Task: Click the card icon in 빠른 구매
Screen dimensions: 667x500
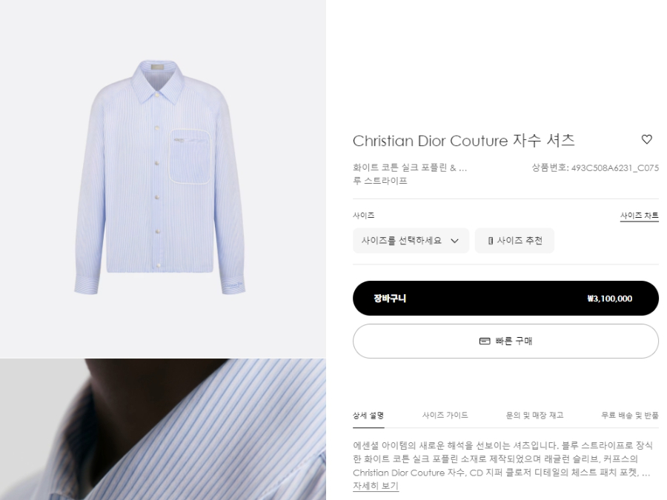Action: click(x=485, y=341)
